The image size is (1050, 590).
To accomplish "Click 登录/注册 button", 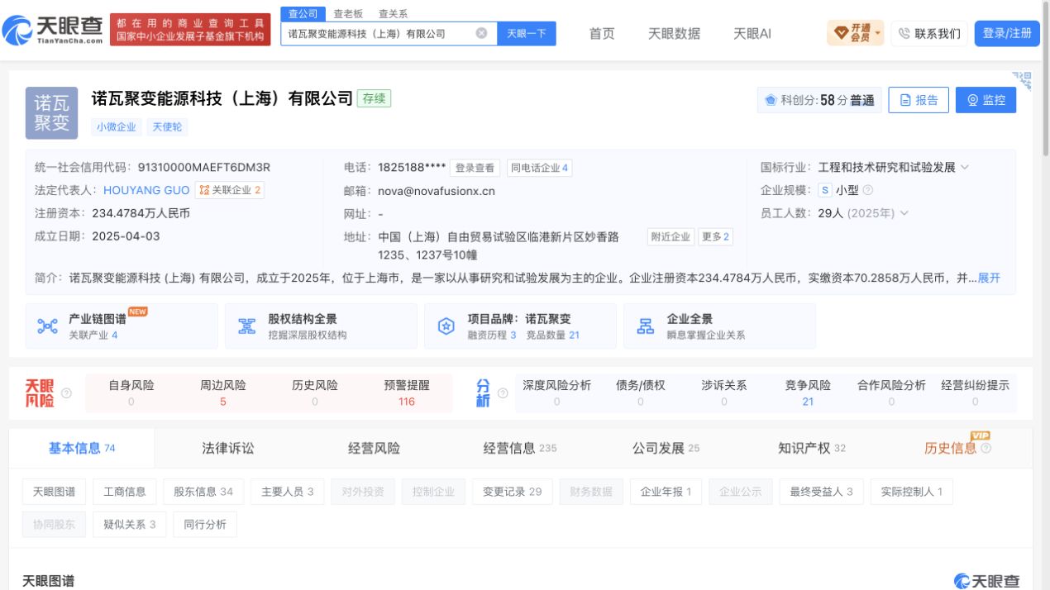I will tap(1007, 34).
